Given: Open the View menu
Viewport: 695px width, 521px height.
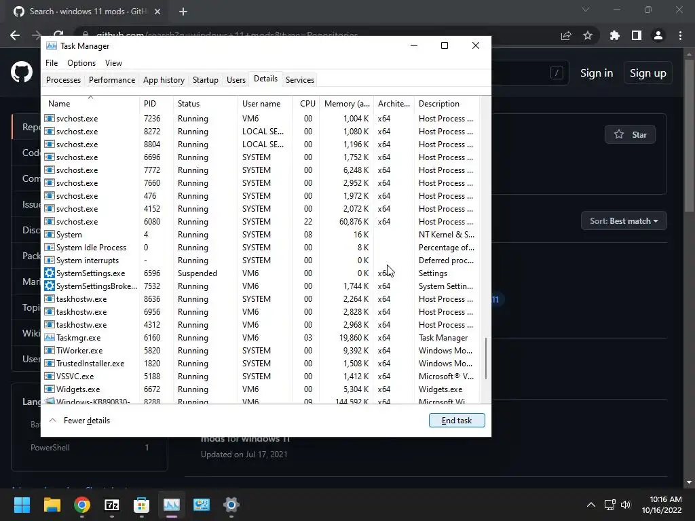Looking at the screenshot, I should point(113,63).
